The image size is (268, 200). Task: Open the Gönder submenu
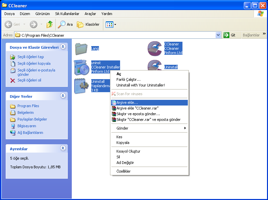[x=150, y=128]
